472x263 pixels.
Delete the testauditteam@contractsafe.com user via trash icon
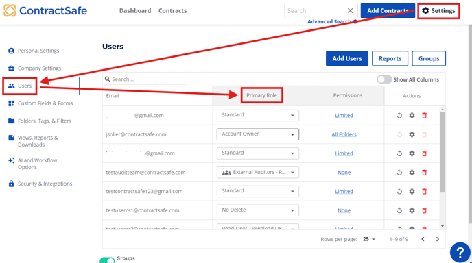click(424, 173)
